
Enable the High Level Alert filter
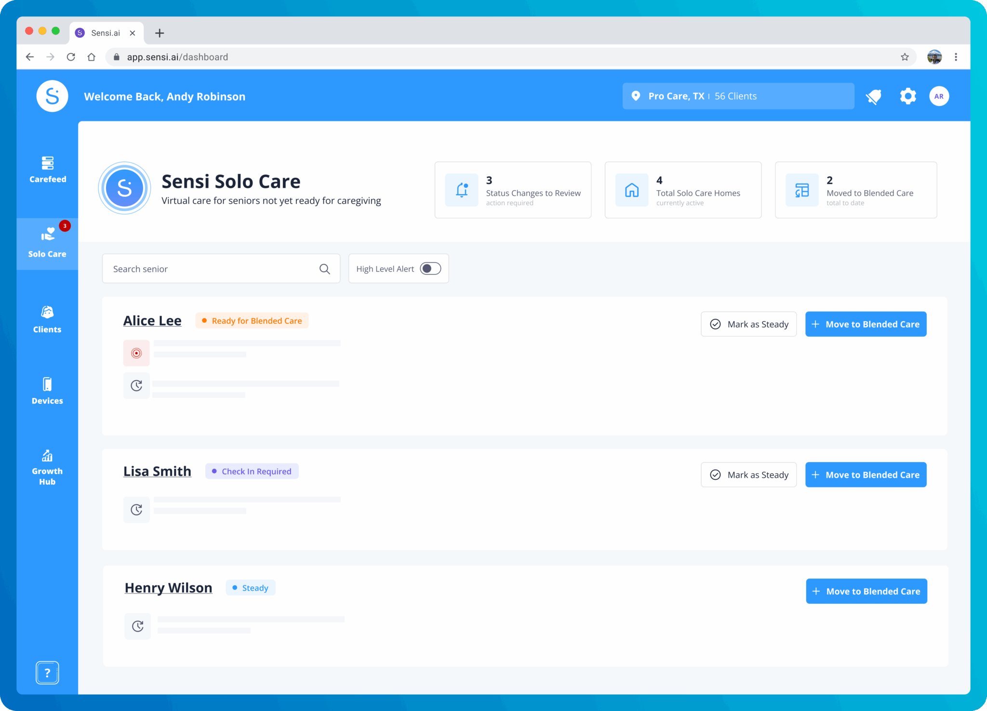(x=430, y=268)
